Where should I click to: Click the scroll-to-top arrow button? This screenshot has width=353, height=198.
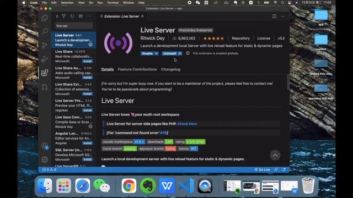click(x=275, y=155)
